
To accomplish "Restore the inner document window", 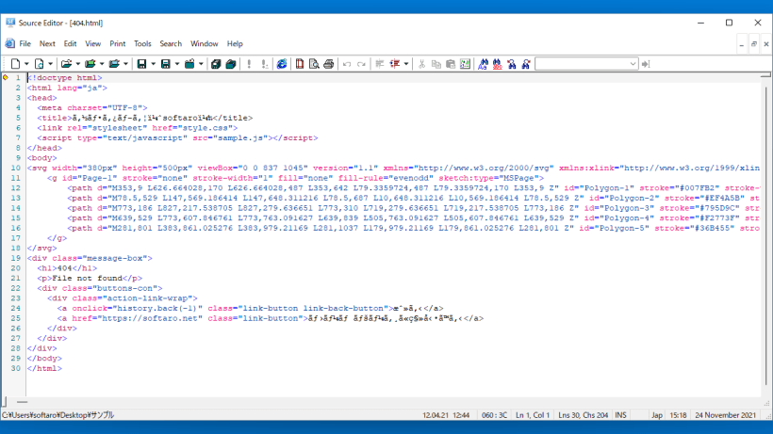I will coord(754,44).
